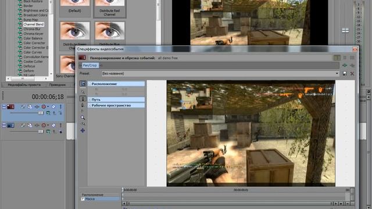Click the Make Compositing Child icon on track 1
Screen dimensions: 372x209
point(60,113)
